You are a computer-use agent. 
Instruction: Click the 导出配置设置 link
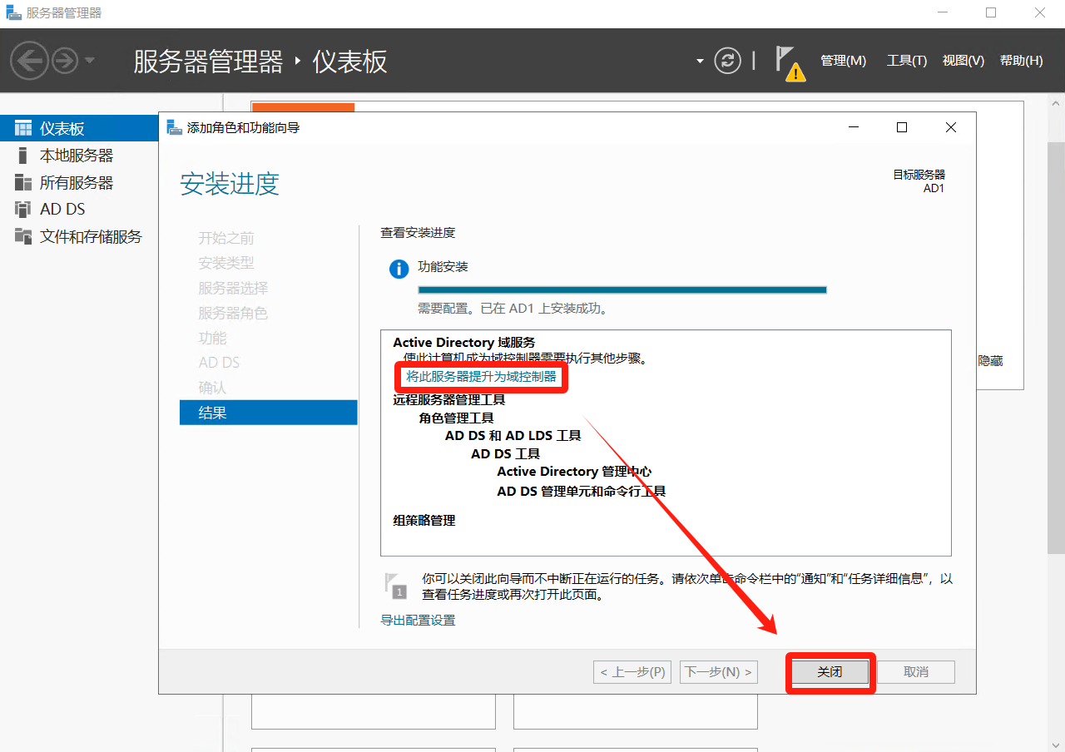[x=418, y=620]
